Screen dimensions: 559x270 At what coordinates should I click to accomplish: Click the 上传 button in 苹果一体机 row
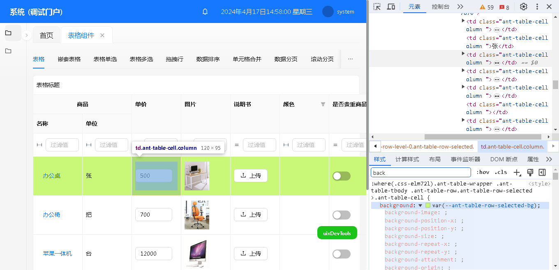[x=251, y=254]
